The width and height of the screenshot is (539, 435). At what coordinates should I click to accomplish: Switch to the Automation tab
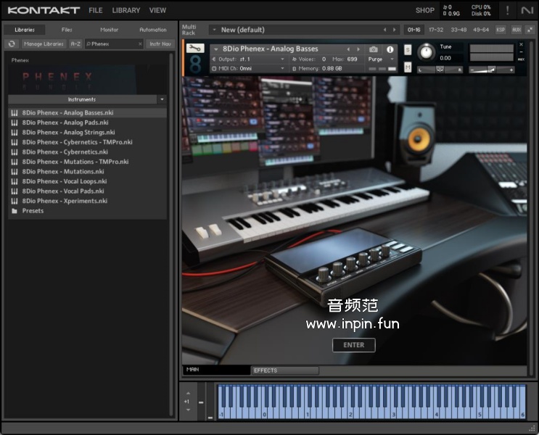(152, 30)
